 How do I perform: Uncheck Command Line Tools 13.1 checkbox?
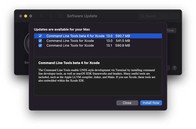point(40,46)
